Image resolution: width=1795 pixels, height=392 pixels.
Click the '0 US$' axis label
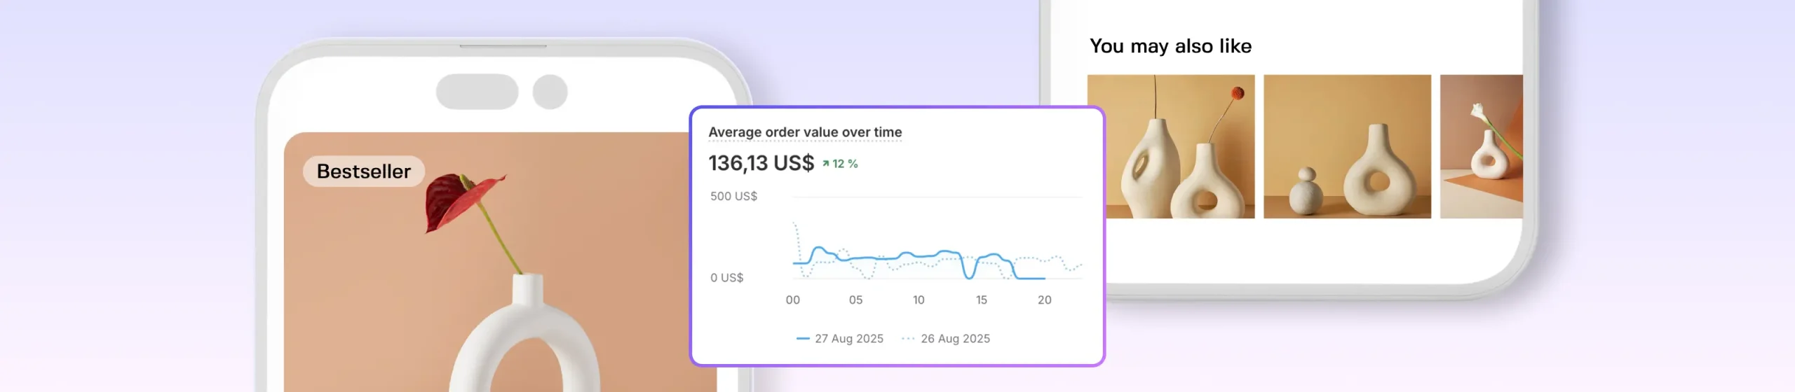pos(726,278)
